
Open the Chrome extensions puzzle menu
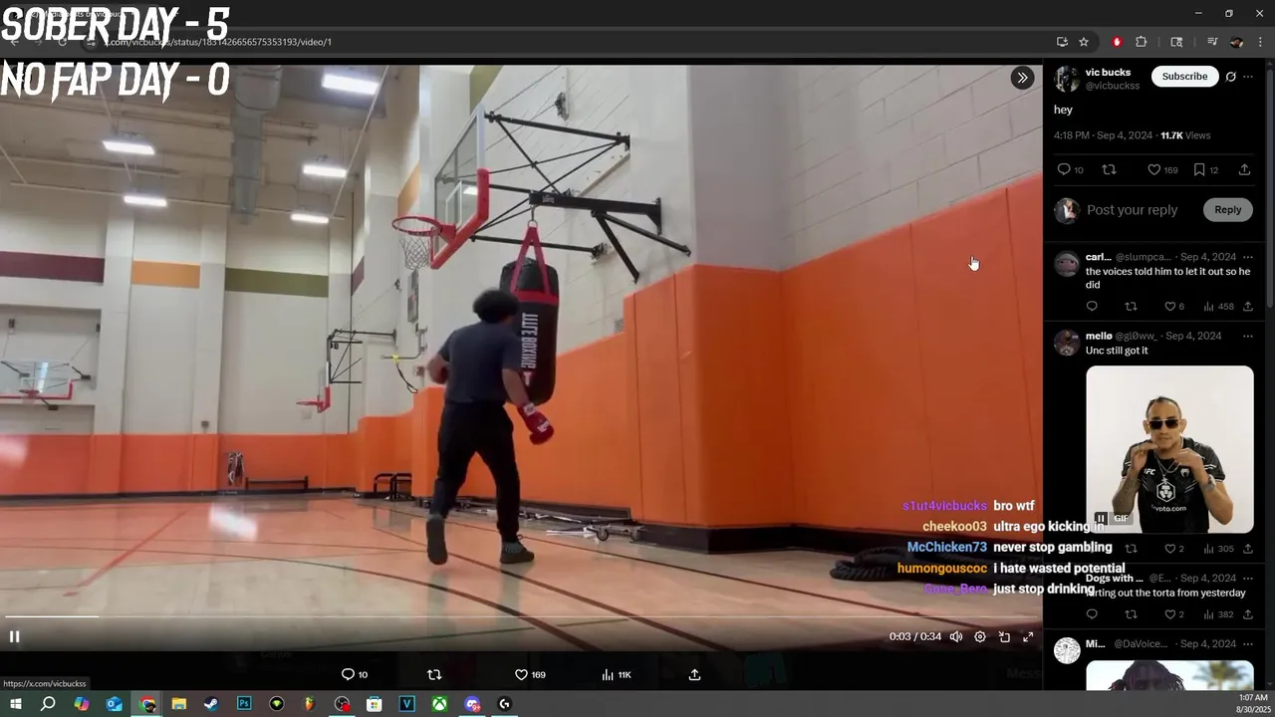pyautogui.click(x=1142, y=42)
